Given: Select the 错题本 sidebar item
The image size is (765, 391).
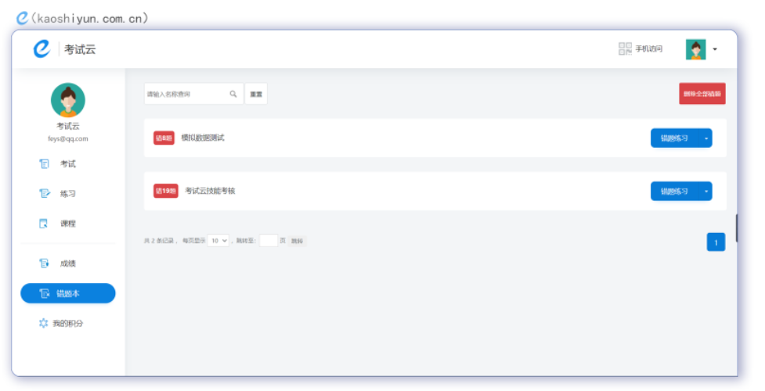Looking at the screenshot, I should [x=68, y=293].
